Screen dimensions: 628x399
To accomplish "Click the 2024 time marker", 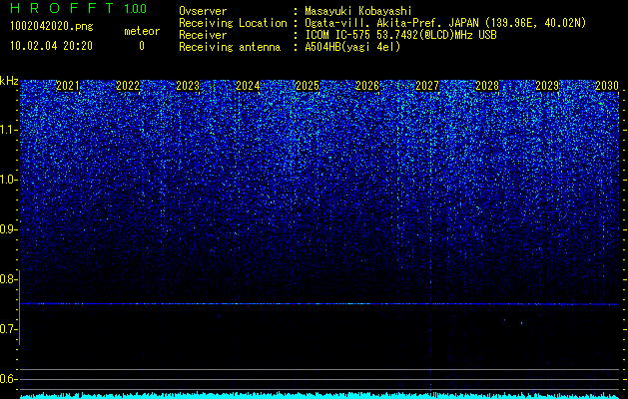I will 248,86.
